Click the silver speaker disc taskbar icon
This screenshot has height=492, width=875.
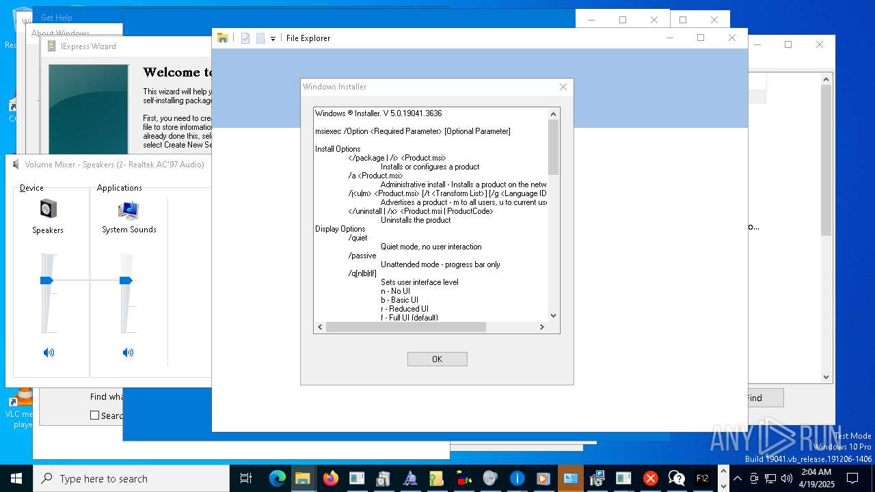(490, 478)
